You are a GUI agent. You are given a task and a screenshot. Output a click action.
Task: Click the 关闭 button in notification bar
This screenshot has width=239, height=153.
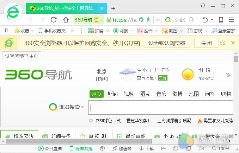coord(206,43)
